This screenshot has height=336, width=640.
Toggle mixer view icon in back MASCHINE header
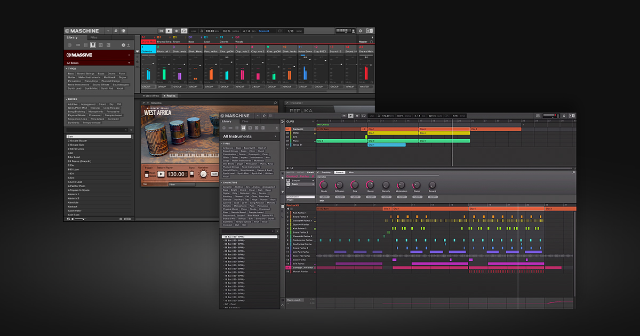tap(123, 31)
